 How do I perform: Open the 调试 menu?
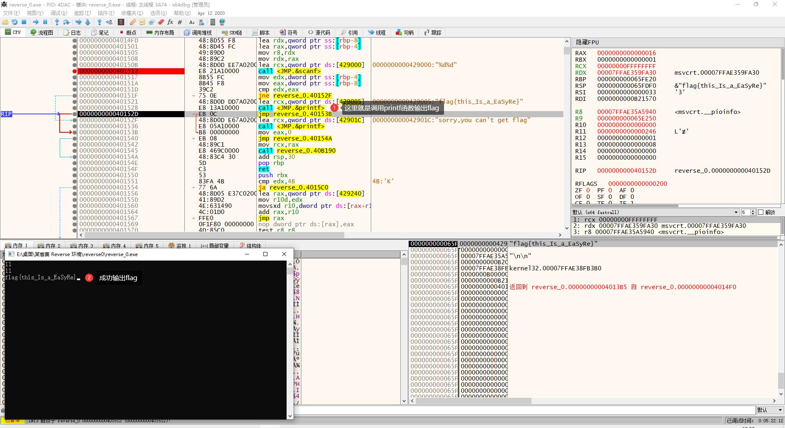click(58, 13)
